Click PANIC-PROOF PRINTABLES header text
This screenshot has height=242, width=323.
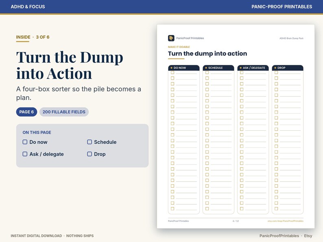point(282,6)
